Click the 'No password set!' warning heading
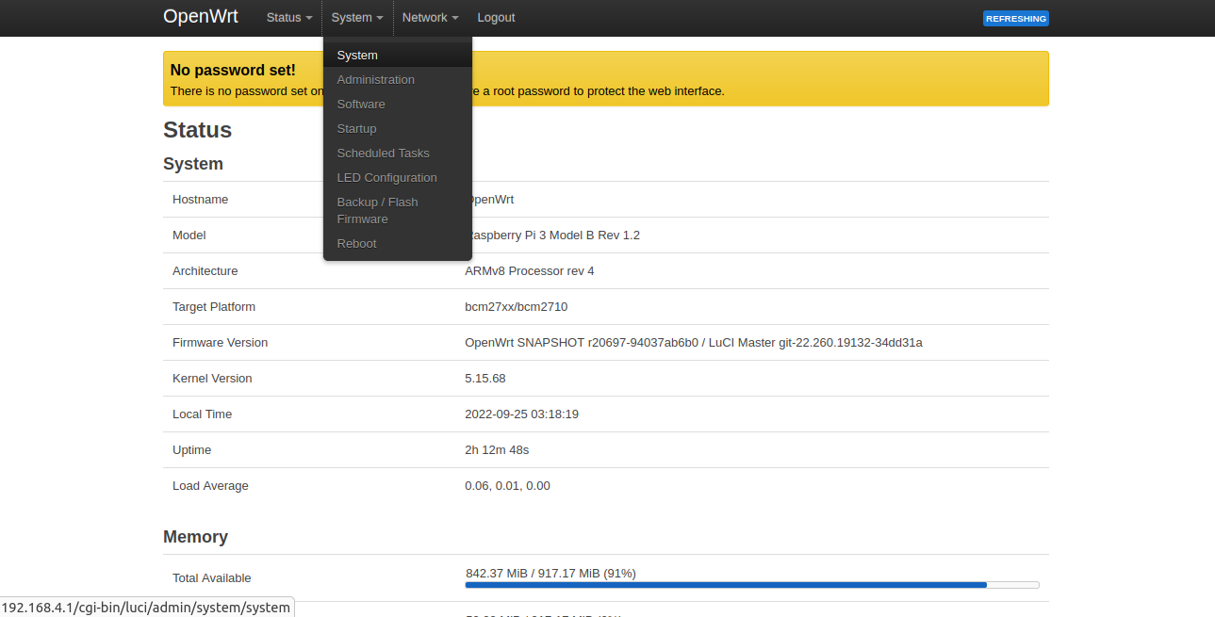The height and width of the screenshot is (617, 1215). tap(233, 70)
